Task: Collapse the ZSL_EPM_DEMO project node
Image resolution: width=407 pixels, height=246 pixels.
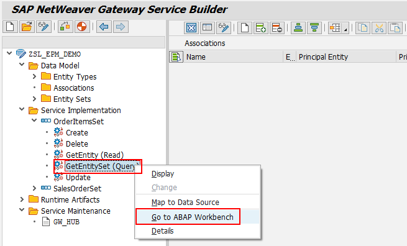Action: point(9,53)
